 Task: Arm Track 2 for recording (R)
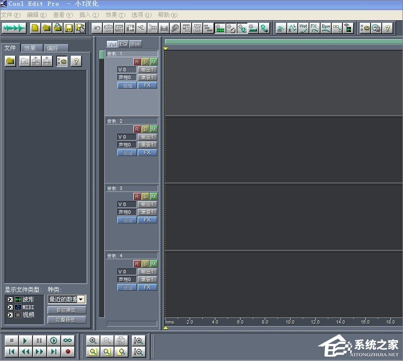click(x=137, y=129)
